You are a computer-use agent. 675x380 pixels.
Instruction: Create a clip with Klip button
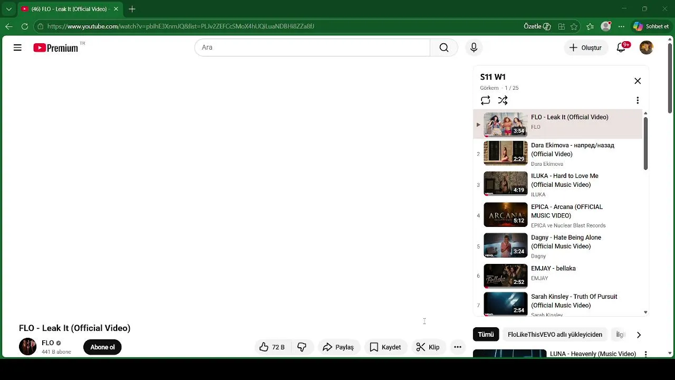click(428, 347)
